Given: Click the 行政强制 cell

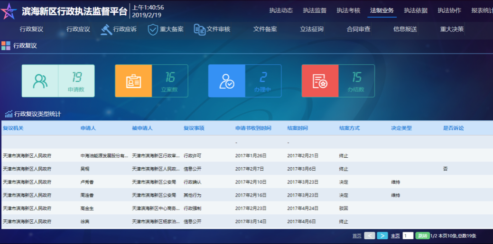Looking at the screenshot, I should pyautogui.click(x=193, y=208).
